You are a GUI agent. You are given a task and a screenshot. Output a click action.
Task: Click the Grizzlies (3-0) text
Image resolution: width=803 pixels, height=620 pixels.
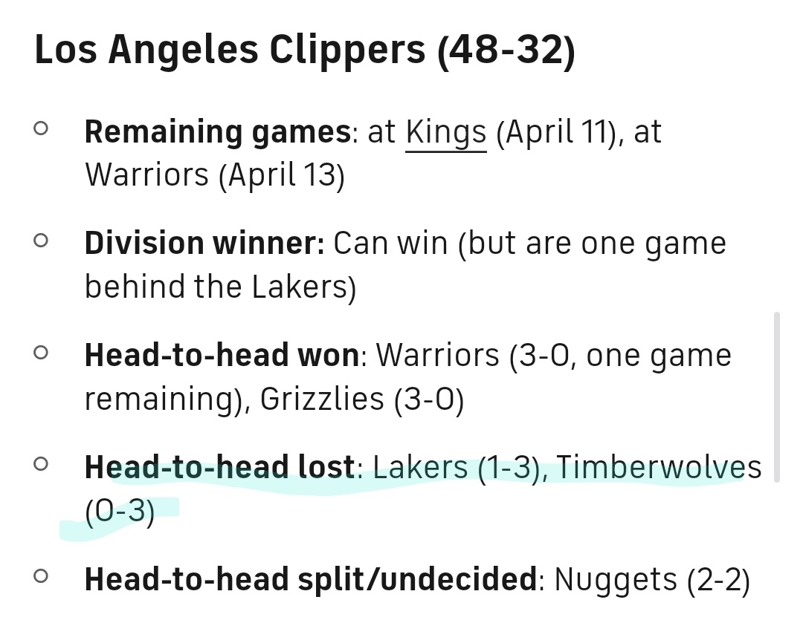pyautogui.click(x=362, y=399)
